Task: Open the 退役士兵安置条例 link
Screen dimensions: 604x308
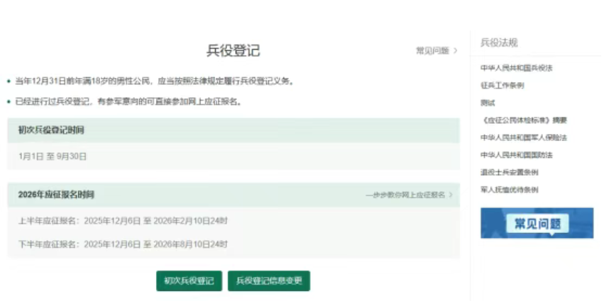Action: [x=509, y=172]
